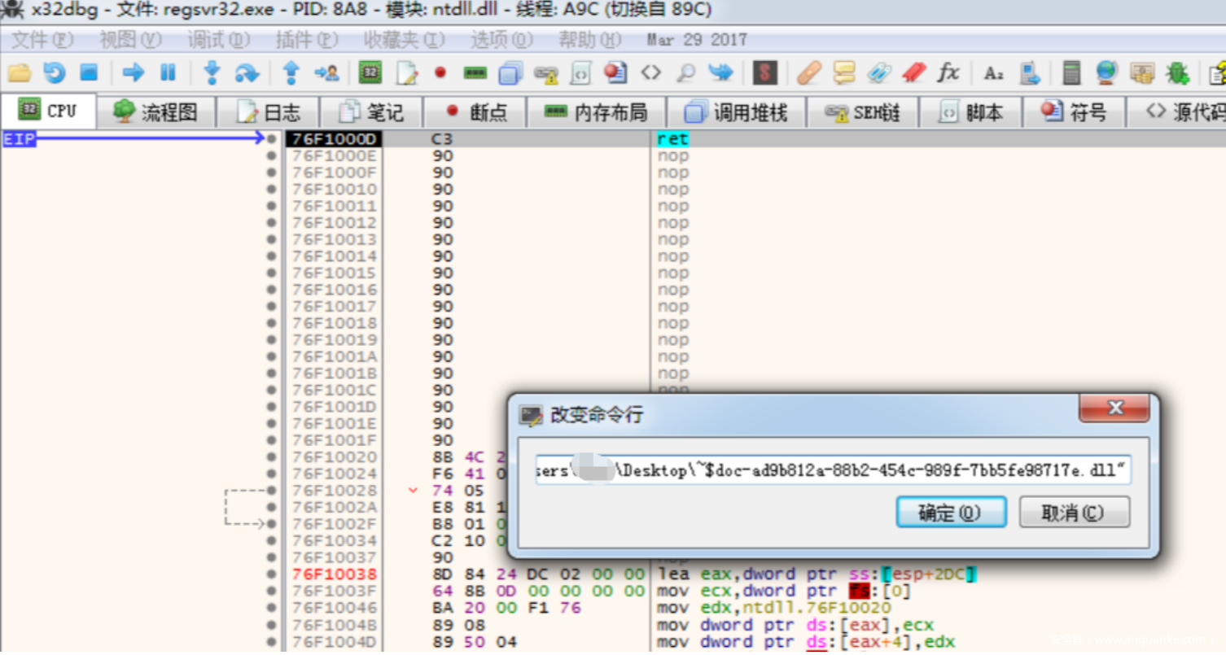Stop debugging with the blue square icon
This screenshot has height=655, width=1226.
pos(89,73)
